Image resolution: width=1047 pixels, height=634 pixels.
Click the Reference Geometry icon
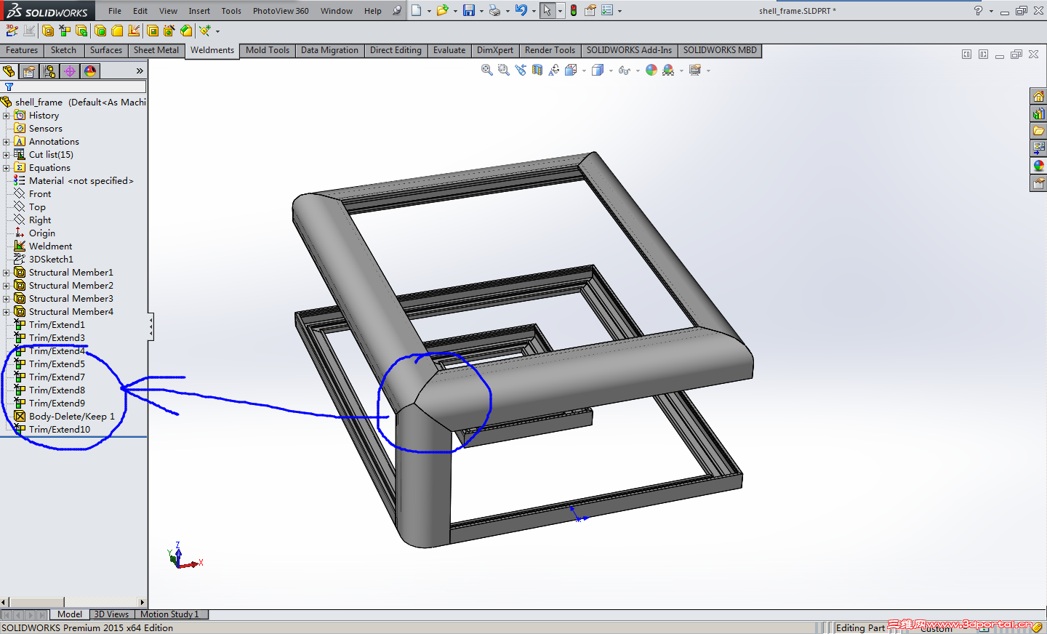tap(205, 31)
